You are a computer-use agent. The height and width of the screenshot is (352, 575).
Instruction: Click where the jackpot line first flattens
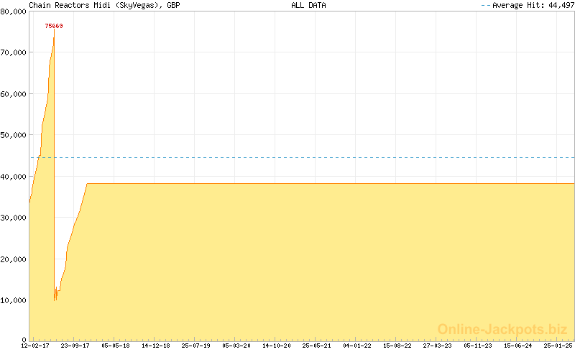click(x=87, y=184)
